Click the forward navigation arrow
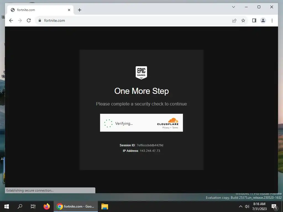The height and width of the screenshot is (212, 283). (x=20, y=20)
